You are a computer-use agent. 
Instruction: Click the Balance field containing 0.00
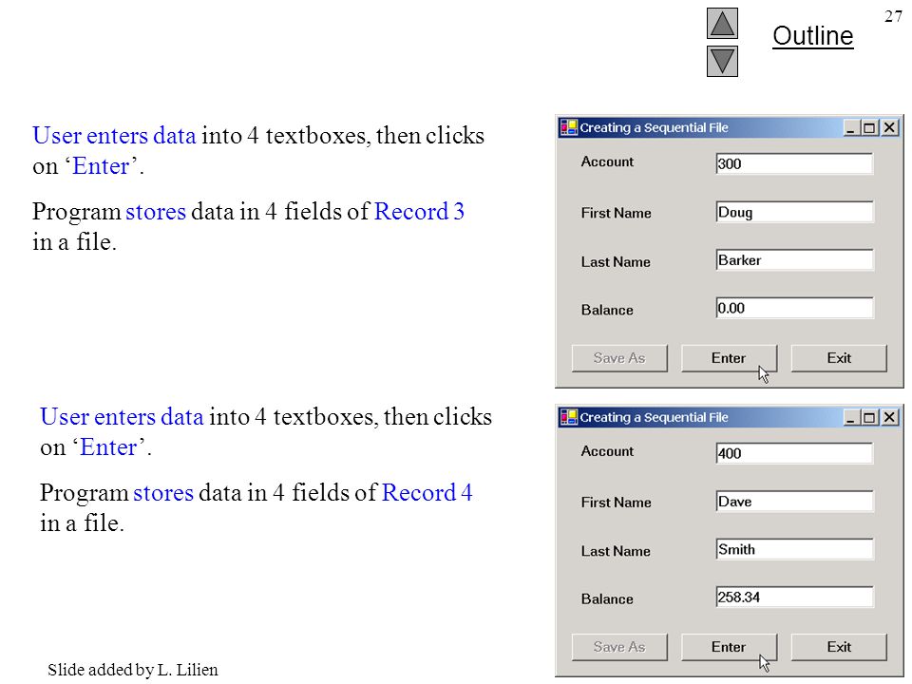click(794, 308)
